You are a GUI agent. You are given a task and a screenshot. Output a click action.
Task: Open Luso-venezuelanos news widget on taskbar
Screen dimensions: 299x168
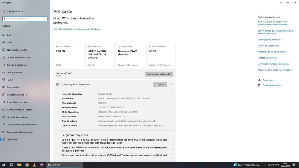coord(247,165)
